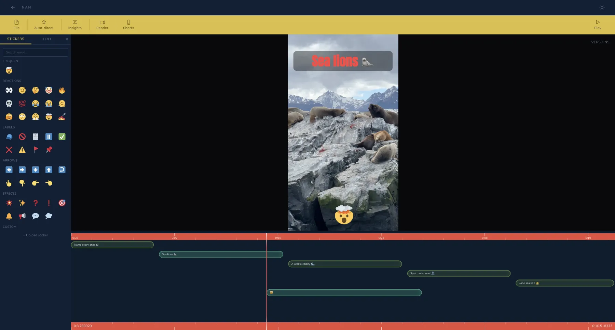Add the collision burst effect sticker
This screenshot has width=615, height=330.
pyautogui.click(x=9, y=203)
